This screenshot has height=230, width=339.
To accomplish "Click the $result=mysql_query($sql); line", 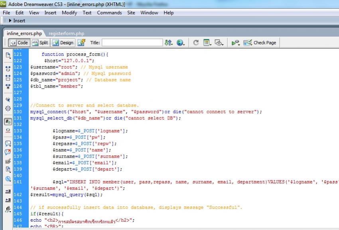I will click(66, 195).
